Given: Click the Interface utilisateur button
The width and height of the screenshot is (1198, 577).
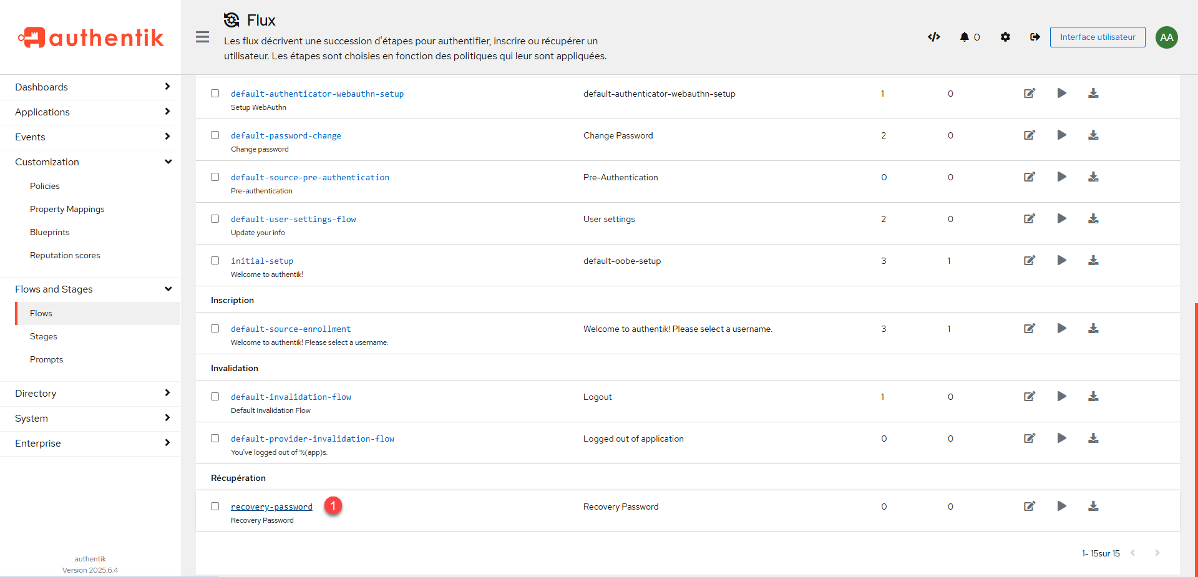Looking at the screenshot, I should coord(1097,37).
